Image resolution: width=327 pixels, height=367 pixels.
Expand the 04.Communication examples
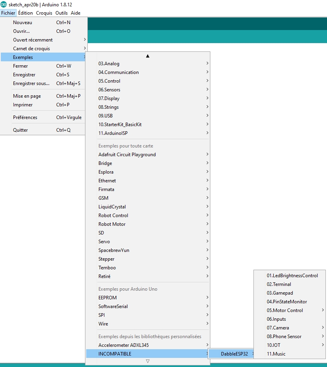pyautogui.click(x=119, y=72)
